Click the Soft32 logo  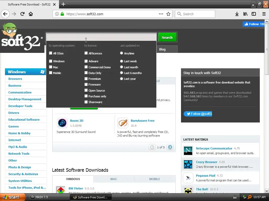point(22,37)
